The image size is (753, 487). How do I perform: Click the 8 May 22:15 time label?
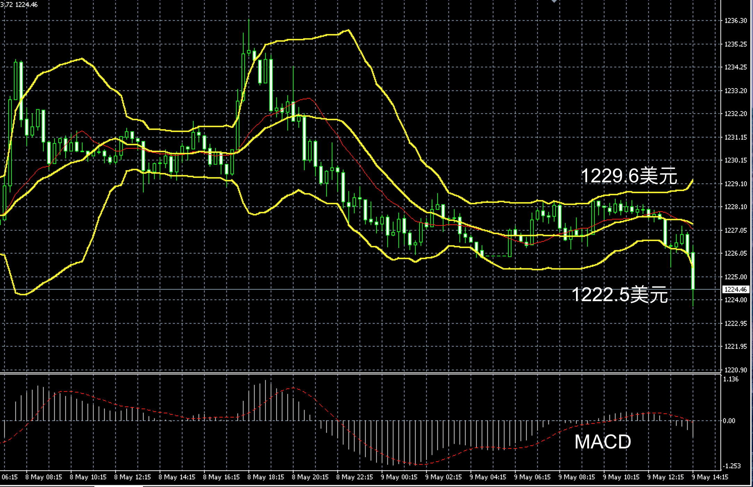pos(354,477)
